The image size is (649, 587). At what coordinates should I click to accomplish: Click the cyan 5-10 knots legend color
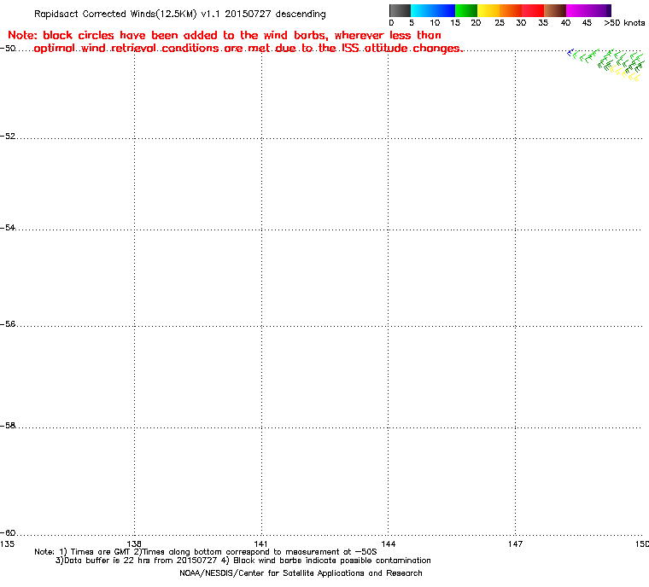(x=422, y=10)
